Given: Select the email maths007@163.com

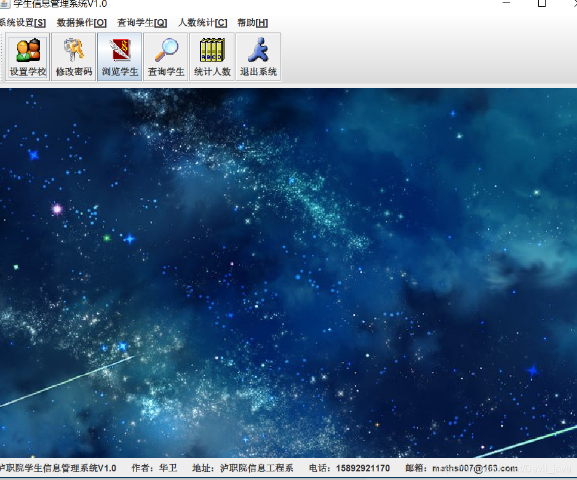Looking at the screenshot, I should (475, 468).
